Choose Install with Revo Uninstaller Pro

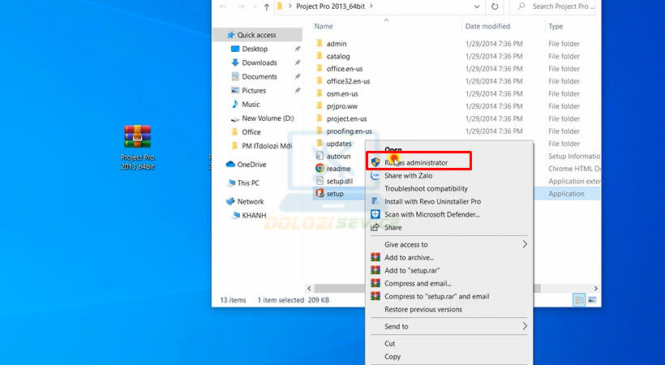coord(448,202)
